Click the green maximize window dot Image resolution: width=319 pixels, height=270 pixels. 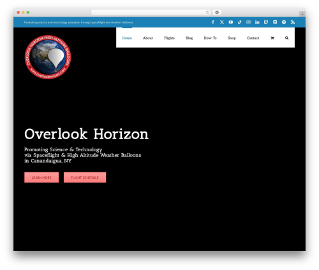[x=28, y=12]
